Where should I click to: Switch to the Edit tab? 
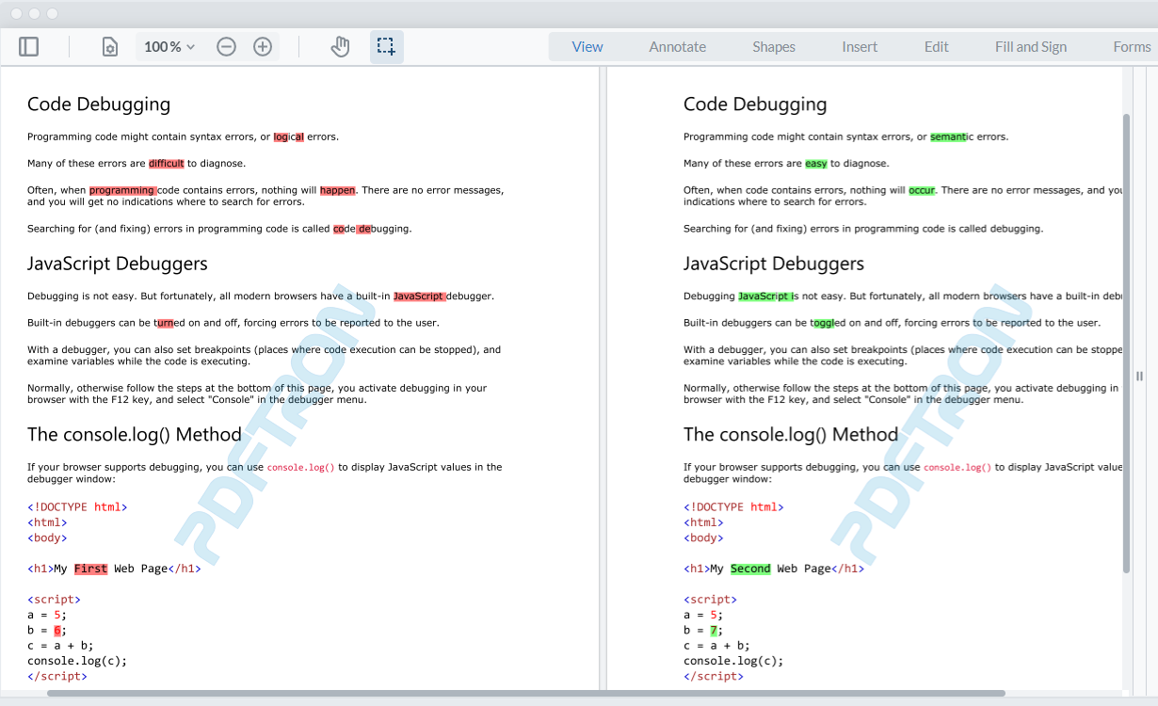(935, 45)
